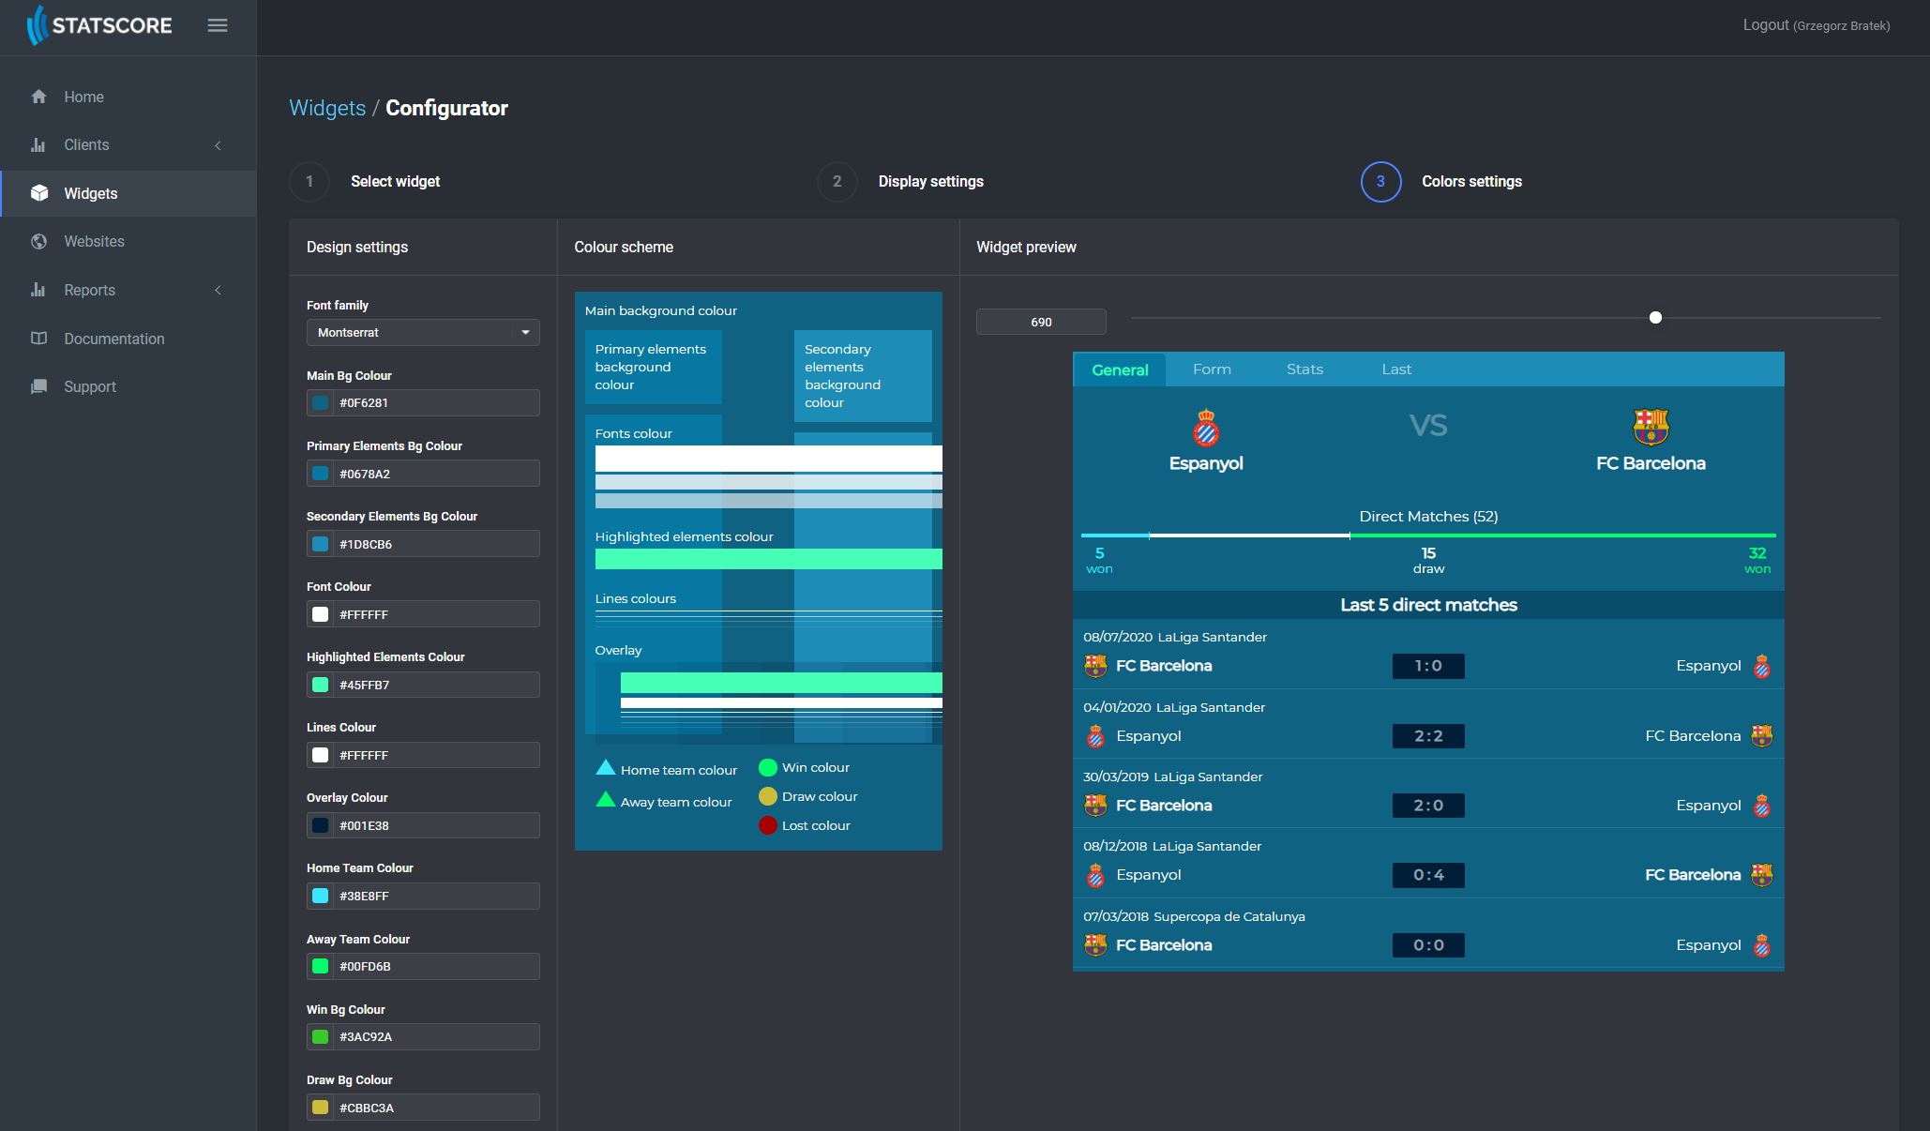Click the Draw Bg Colour swatch

[x=321, y=1108]
